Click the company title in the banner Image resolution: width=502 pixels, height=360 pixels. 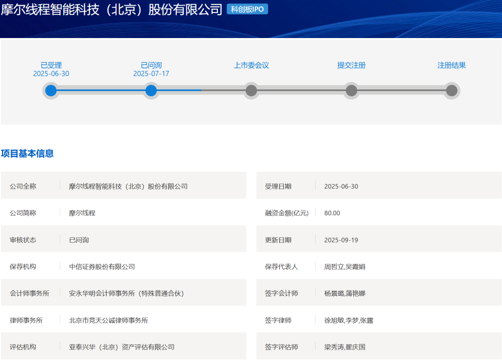coord(112,10)
